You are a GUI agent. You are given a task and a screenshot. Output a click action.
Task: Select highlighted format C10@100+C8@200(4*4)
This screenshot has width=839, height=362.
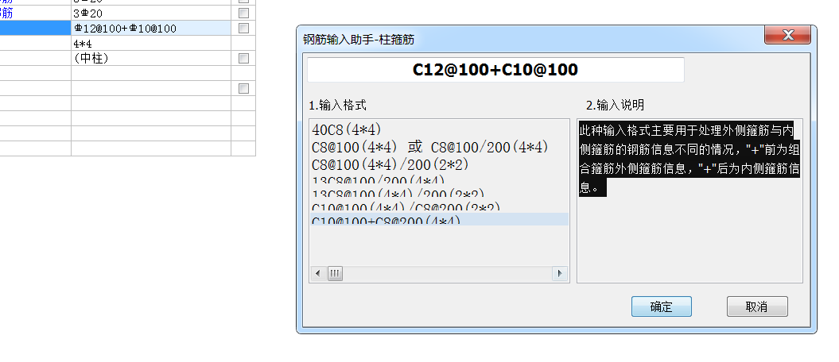tap(439, 219)
